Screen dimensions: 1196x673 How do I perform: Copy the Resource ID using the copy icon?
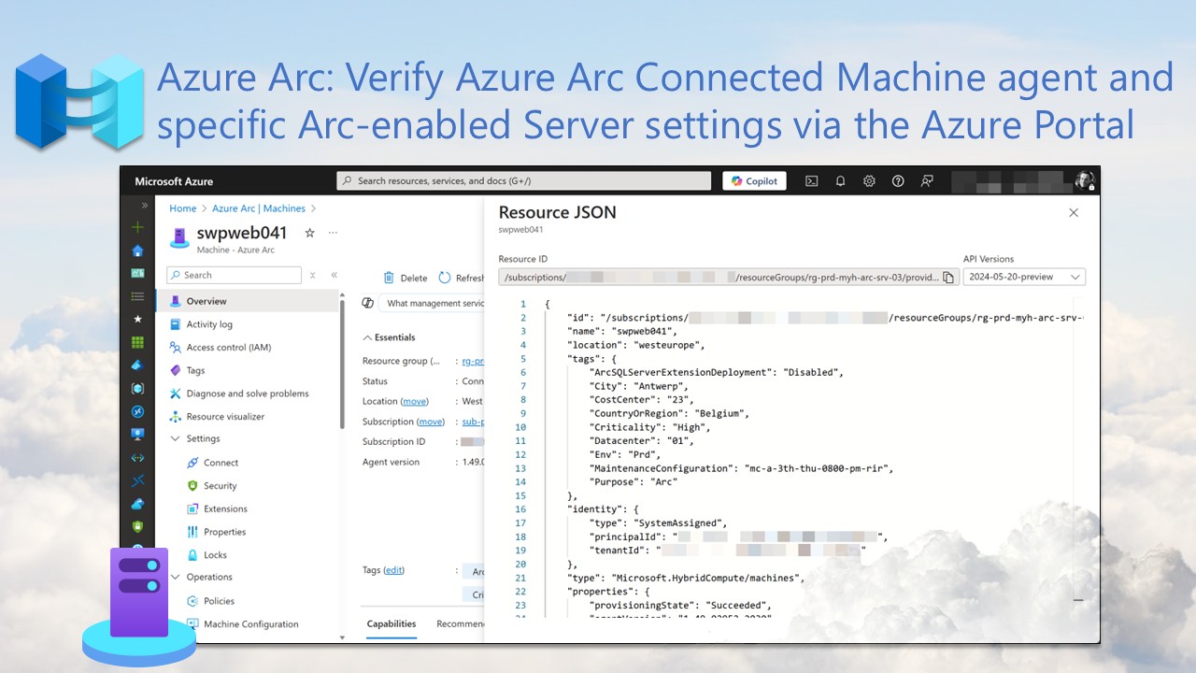click(947, 277)
